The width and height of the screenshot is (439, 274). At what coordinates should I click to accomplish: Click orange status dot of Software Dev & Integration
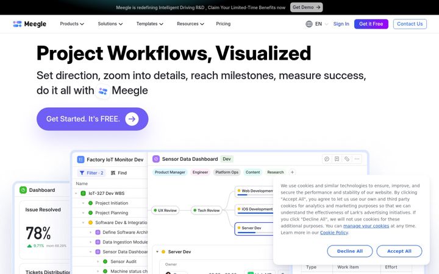(x=90, y=223)
